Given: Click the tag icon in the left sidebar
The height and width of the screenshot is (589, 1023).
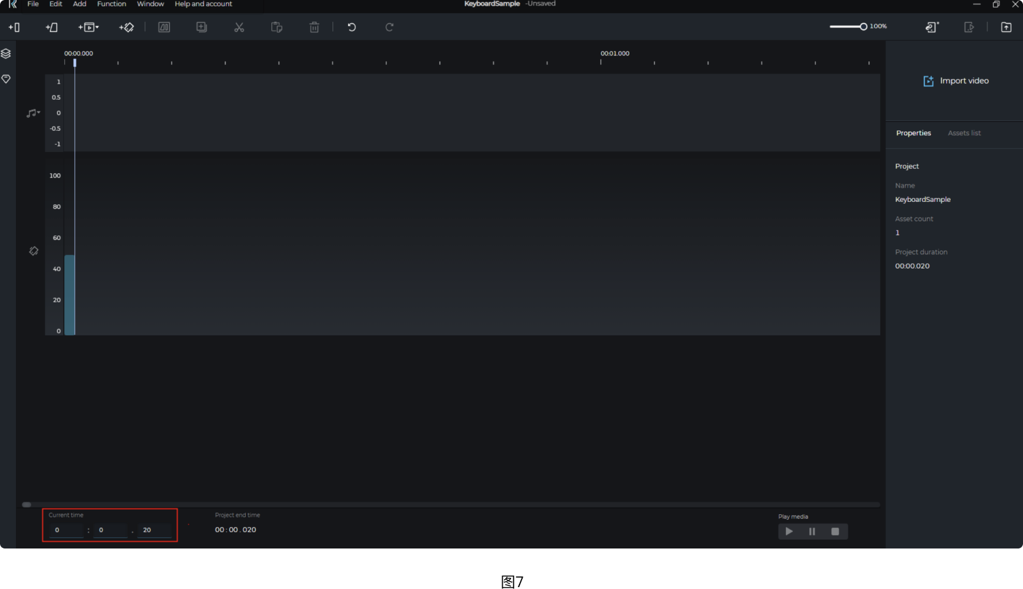Looking at the screenshot, I should [x=6, y=79].
